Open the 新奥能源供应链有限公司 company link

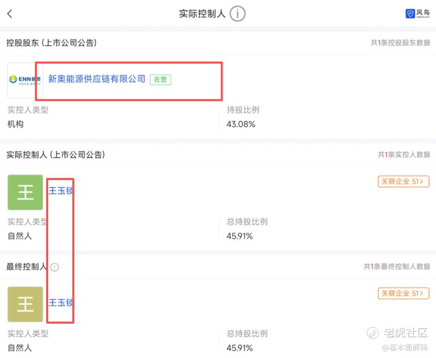pyautogui.click(x=97, y=79)
